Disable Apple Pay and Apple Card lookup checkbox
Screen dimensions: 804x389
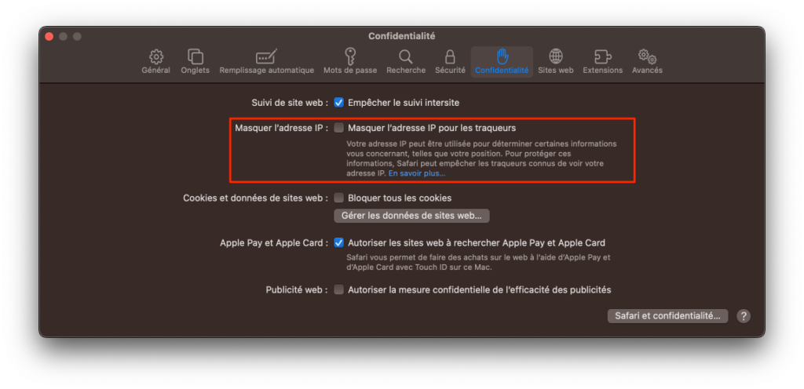(x=339, y=242)
